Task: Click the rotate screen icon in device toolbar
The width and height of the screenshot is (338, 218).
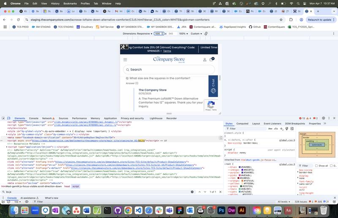Action: [x=206, y=34]
